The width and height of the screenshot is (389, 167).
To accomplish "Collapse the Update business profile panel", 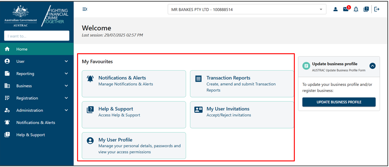I will [372, 66].
